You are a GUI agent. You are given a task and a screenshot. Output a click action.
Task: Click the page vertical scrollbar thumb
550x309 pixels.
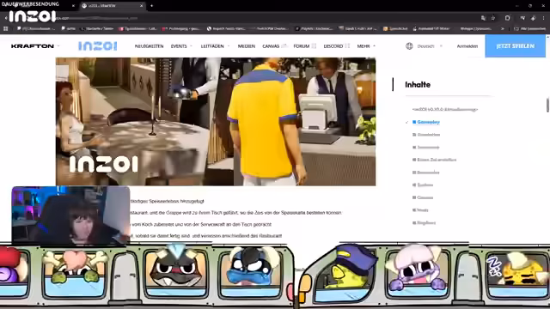click(547, 105)
